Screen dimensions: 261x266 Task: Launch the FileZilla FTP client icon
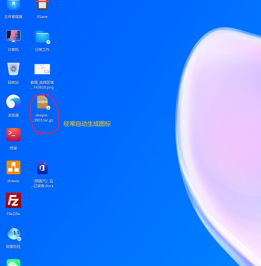tap(13, 200)
